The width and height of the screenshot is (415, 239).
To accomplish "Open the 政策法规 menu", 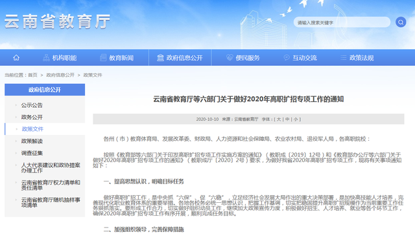I will coord(357,57).
